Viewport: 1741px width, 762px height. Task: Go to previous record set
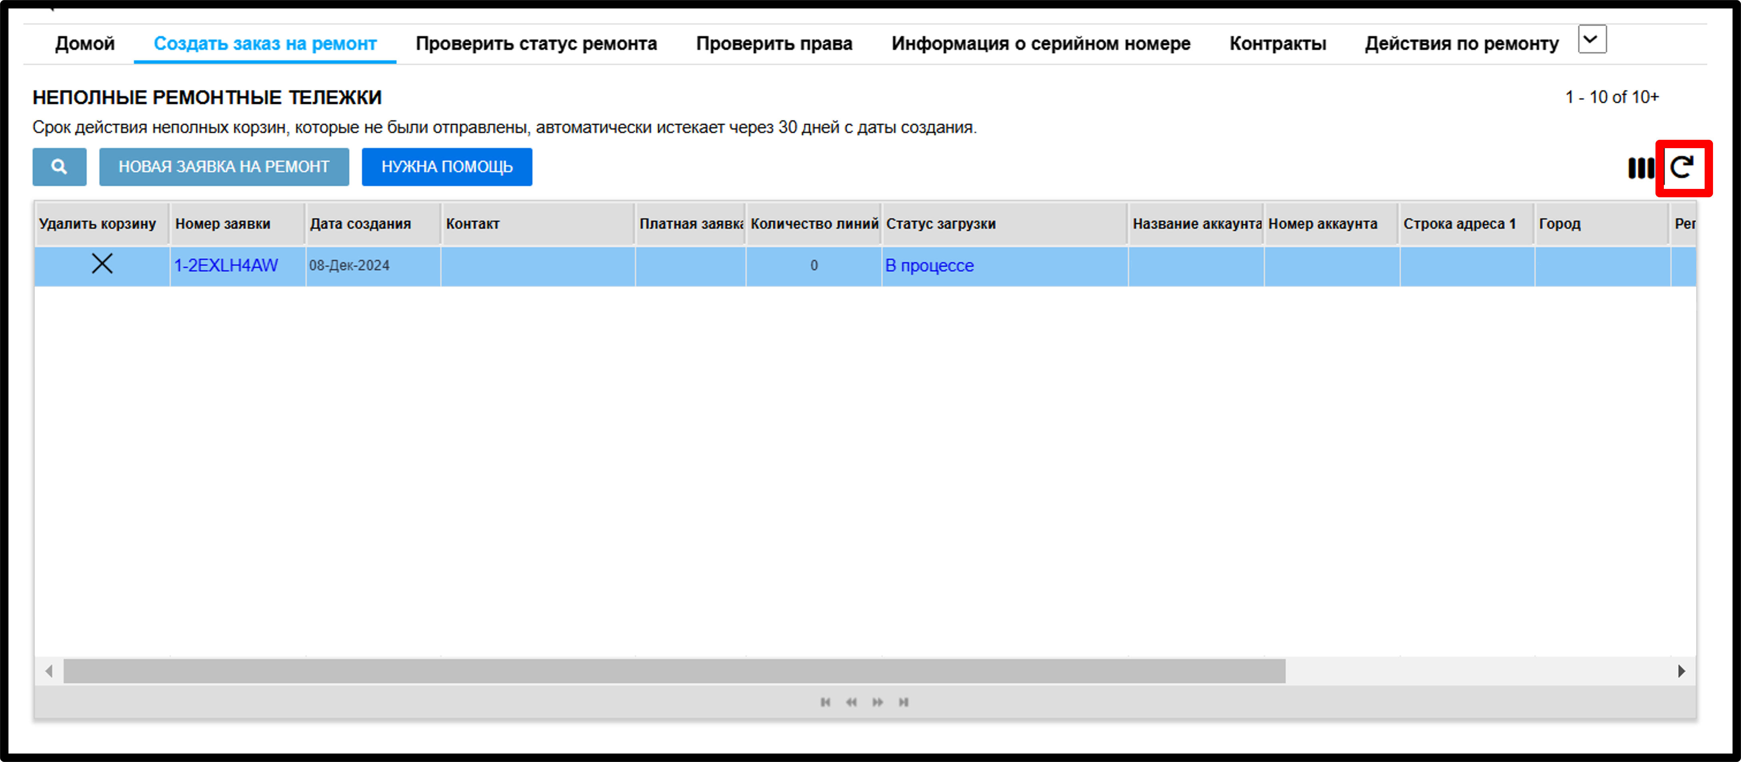click(852, 702)
